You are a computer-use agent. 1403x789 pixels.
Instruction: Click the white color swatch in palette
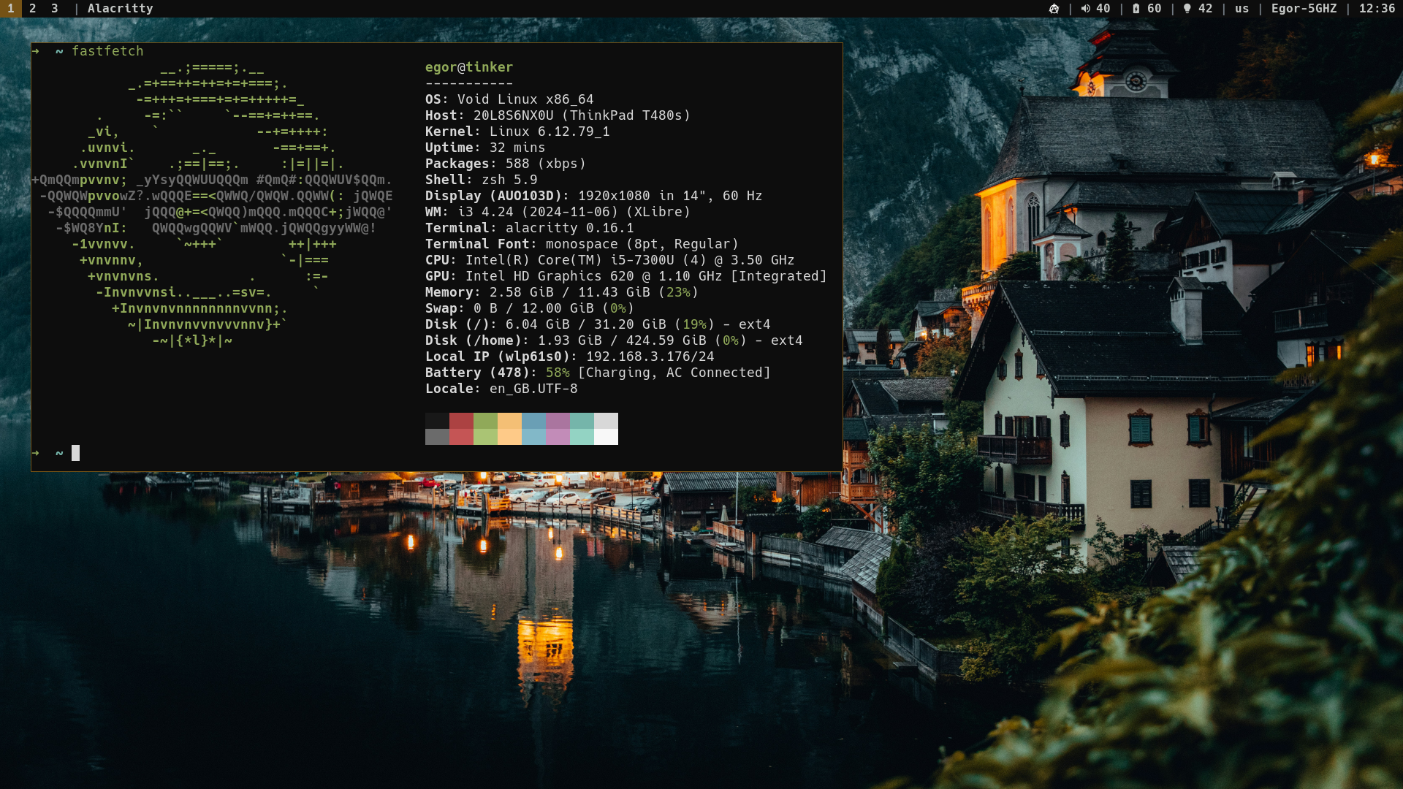click(606, 428)
